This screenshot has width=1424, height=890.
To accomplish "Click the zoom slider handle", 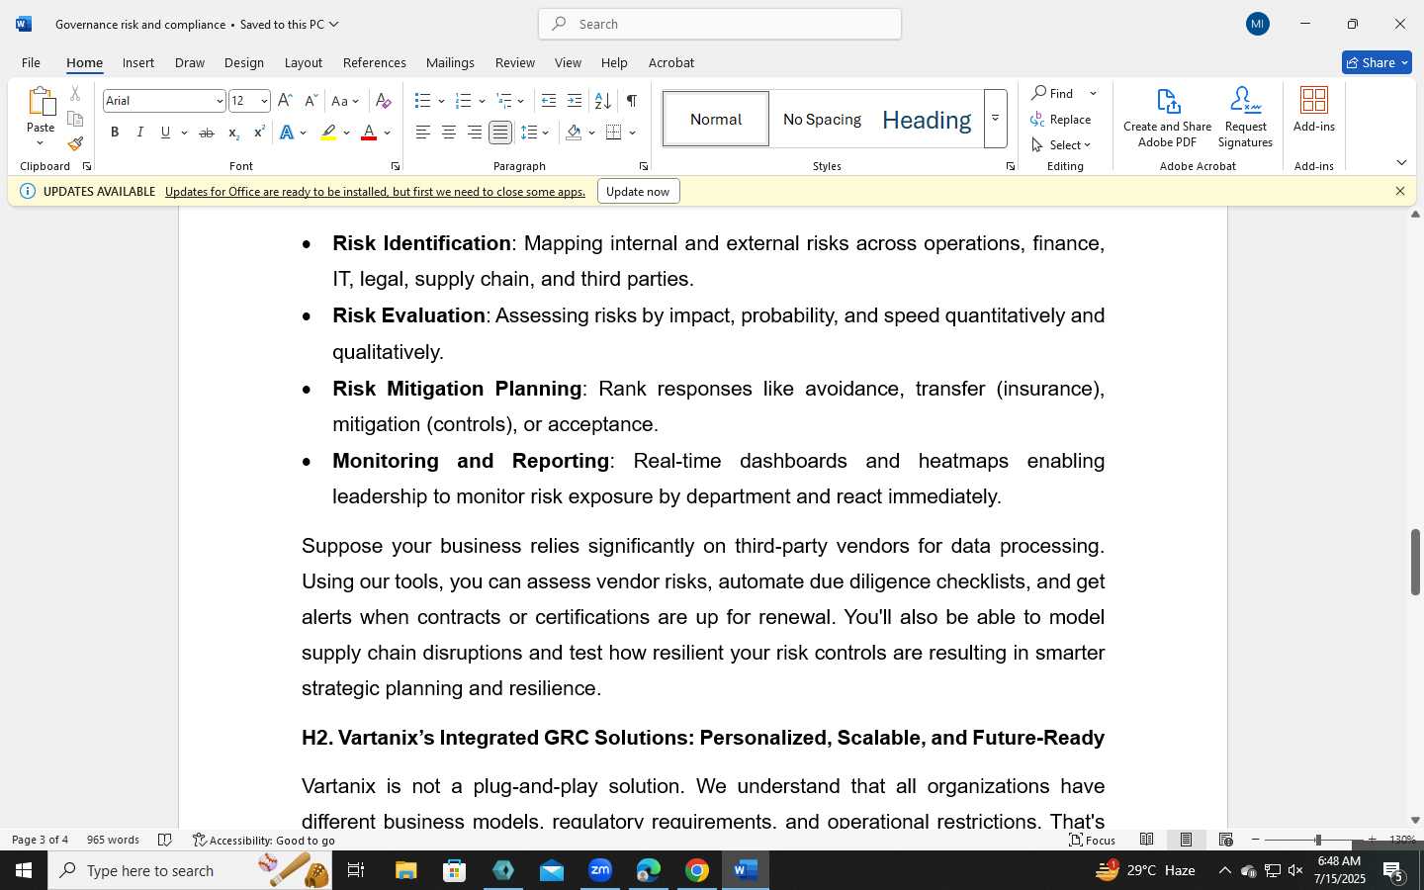I will tap(1317, 840).
